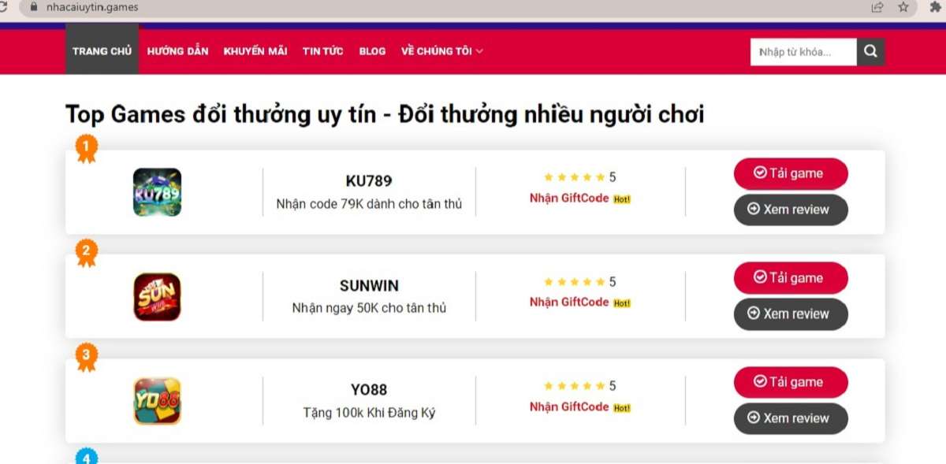This screenshot has width=946, height=464.
Task: Click the KU789 game logo thumbnail
Action: point(156,191)
